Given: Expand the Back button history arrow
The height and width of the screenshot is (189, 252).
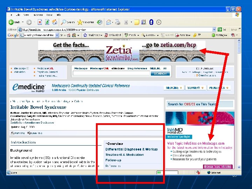Looking at the screenshot, I should (23, 22).
